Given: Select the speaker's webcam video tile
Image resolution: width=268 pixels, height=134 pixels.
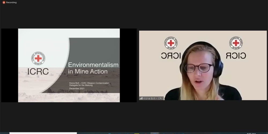Looking at the screenshot, I should point(203,65).
